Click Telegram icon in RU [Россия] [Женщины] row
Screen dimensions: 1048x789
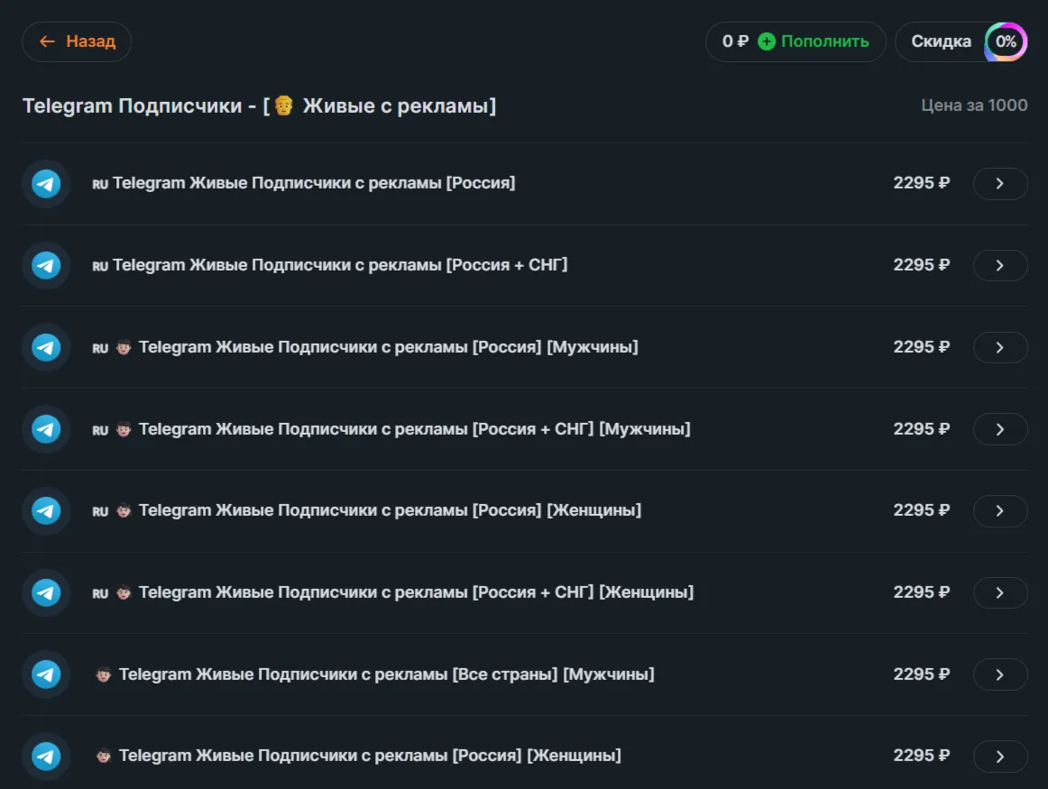[46, 510]
